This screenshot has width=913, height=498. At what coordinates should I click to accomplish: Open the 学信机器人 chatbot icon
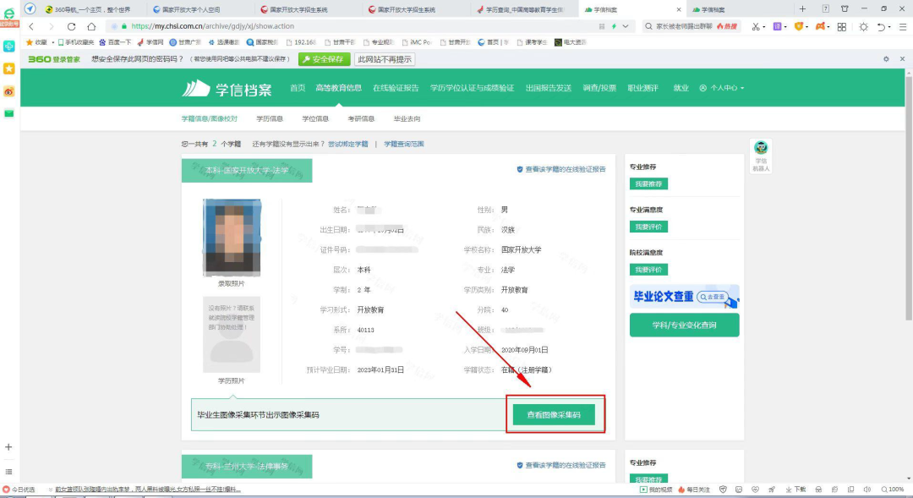click(761, 156)
